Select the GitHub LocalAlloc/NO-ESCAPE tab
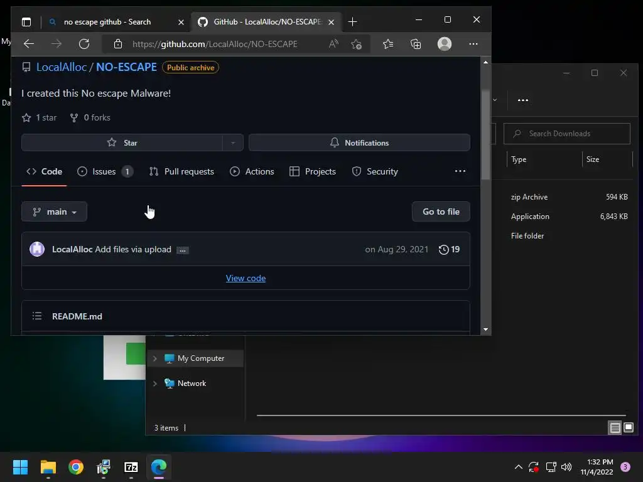The image size is (643, 482). pyautogui.click(x=266, y=22)
